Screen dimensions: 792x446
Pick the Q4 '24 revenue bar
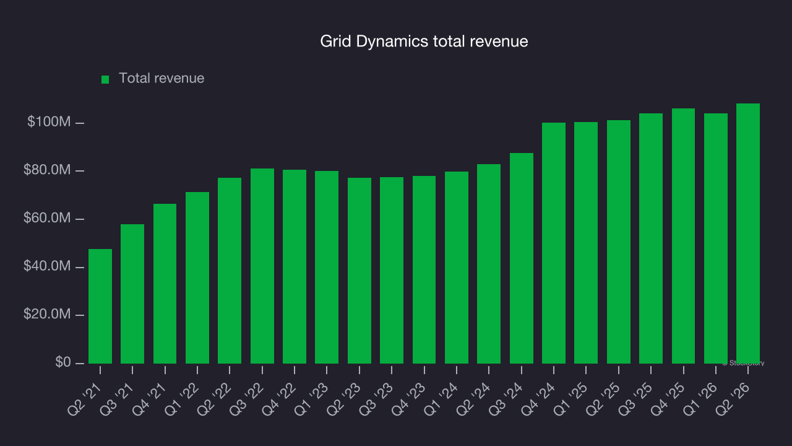pos(554,243)
